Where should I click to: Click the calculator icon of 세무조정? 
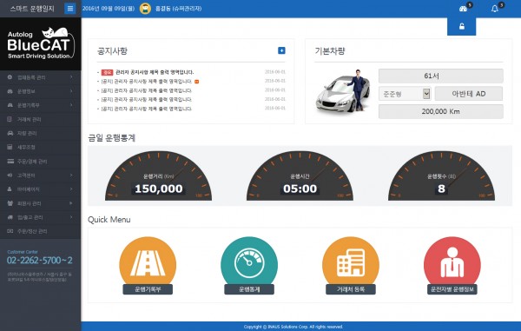click(x=10, y=147)
